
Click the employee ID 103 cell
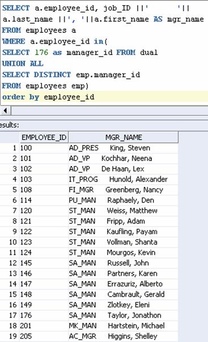click(44, 179)
